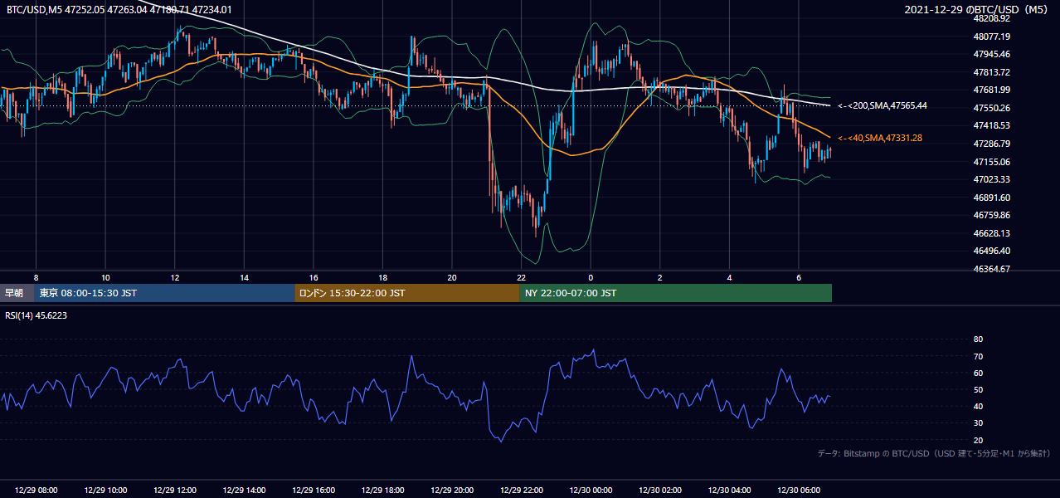Click hour tick 18 under the price chart
1060x498 pixels.
pos(382,277)
